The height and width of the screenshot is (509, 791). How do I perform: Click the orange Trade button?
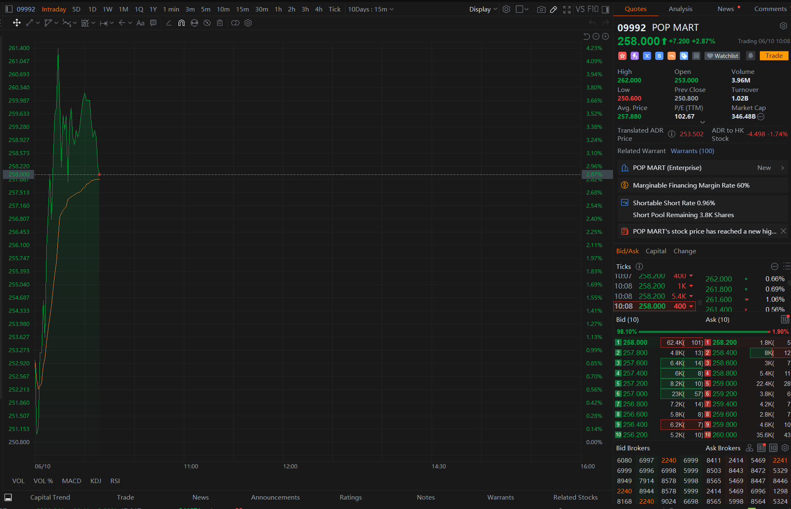click(x=774, y=56)
